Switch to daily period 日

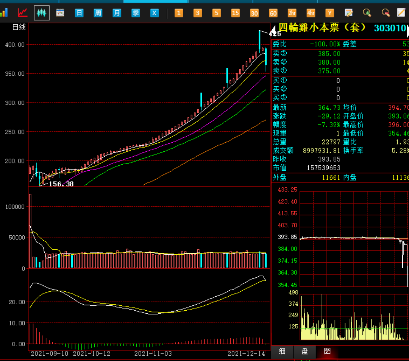pyautogui.click(x=79, y=13)
